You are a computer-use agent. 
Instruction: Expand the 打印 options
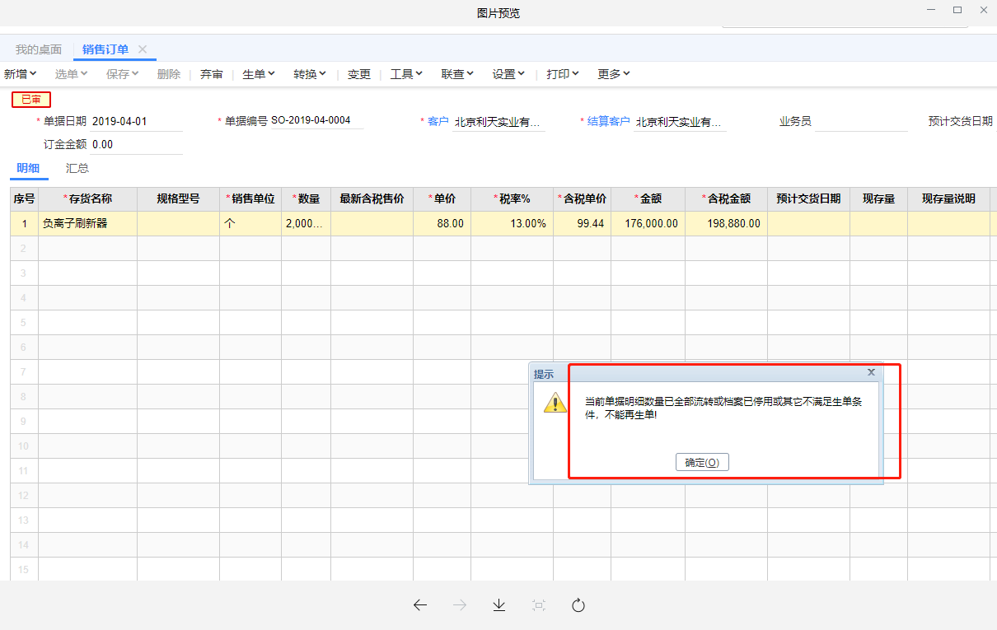click(563, 74)
